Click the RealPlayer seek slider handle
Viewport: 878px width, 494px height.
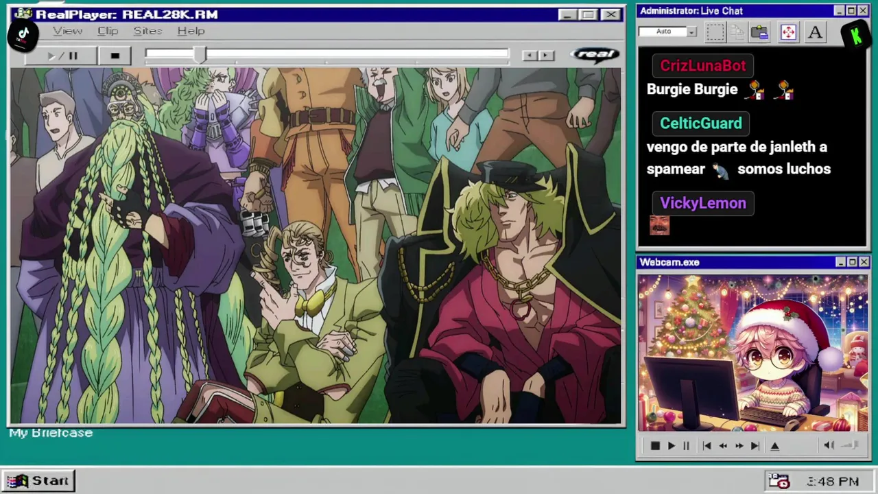199,55
